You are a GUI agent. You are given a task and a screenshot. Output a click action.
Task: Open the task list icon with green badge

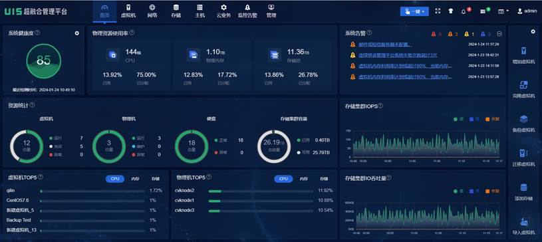[x=483, y=11]
